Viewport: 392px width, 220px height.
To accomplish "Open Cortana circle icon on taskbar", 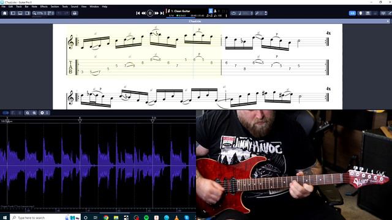I will 86,218.
